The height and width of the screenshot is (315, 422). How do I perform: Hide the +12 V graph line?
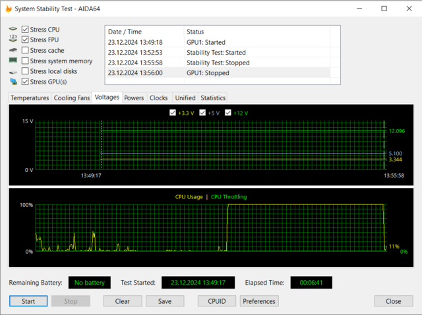pos(229,113)
